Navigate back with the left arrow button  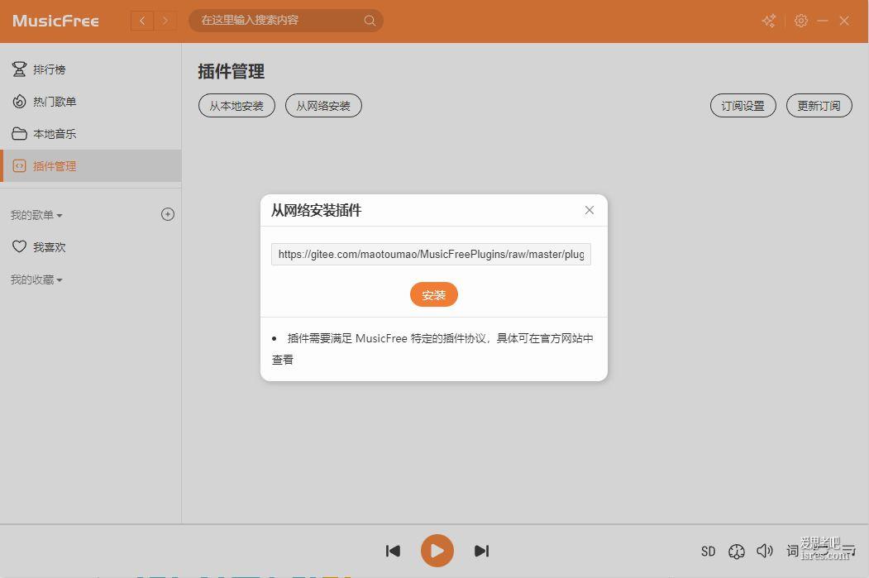click(x=142, y=21)
